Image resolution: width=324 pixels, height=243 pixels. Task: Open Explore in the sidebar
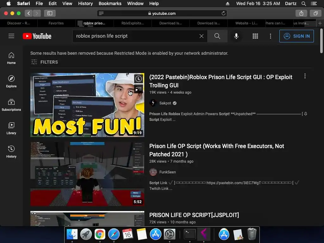pyautogui.click(x=11, y=82)
